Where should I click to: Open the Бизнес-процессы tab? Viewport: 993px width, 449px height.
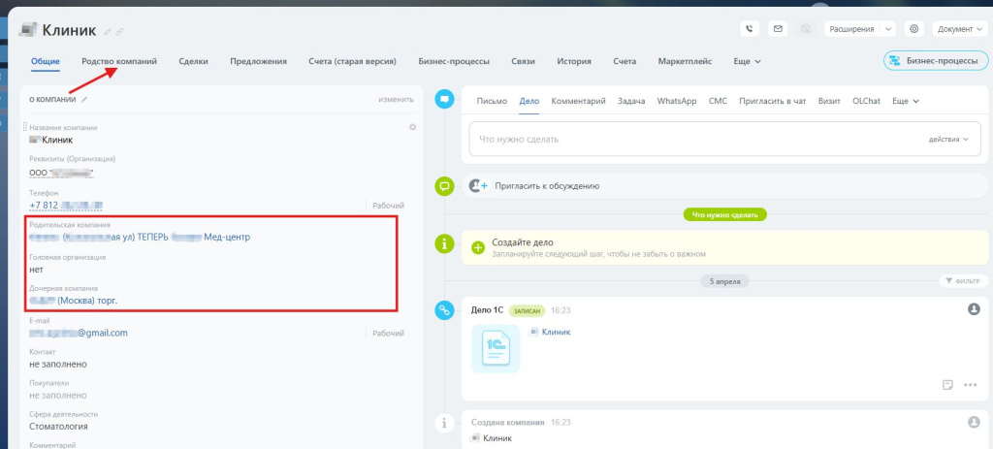point(454,61)
